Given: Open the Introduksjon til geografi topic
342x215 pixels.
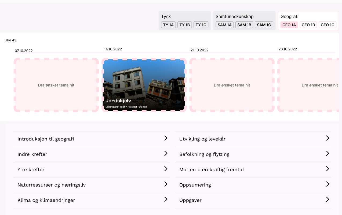Looking at the screenshot, I should tap(91, 139).
